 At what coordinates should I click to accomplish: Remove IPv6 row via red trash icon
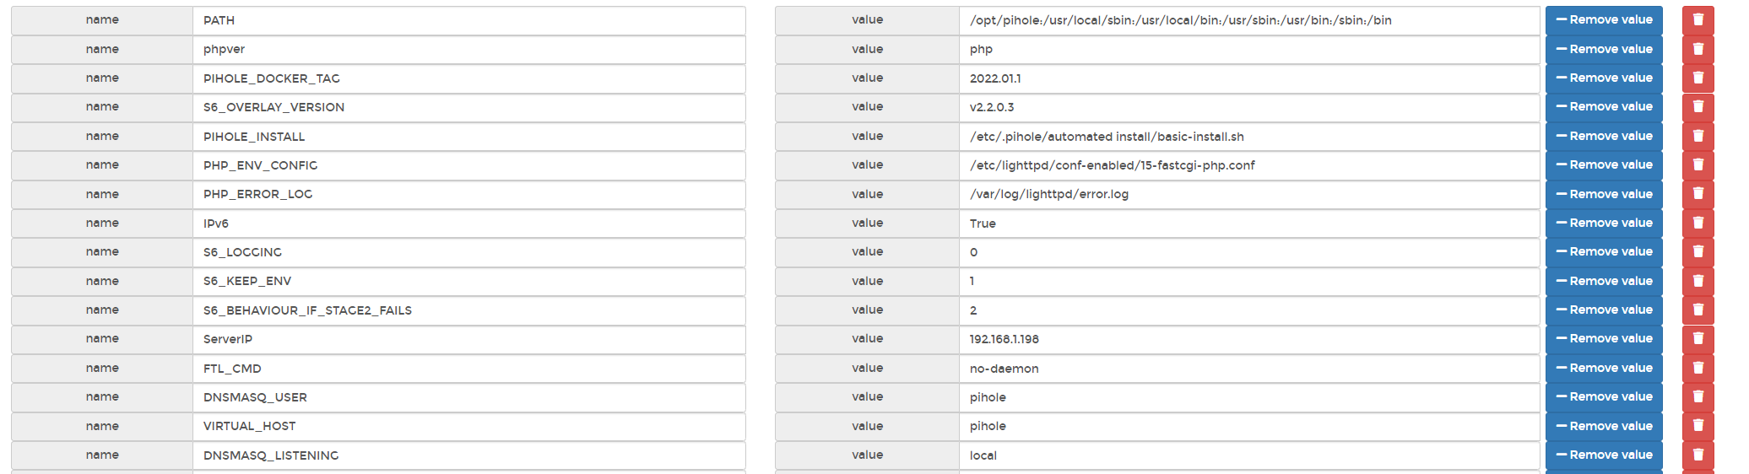pos(1698,223)
